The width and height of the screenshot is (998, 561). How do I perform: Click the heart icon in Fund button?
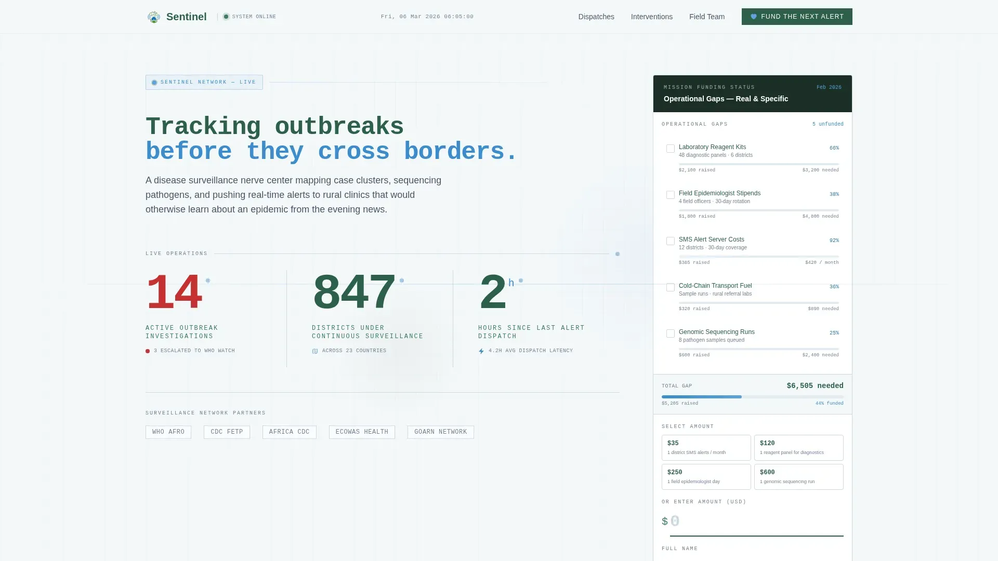[754, 17]
